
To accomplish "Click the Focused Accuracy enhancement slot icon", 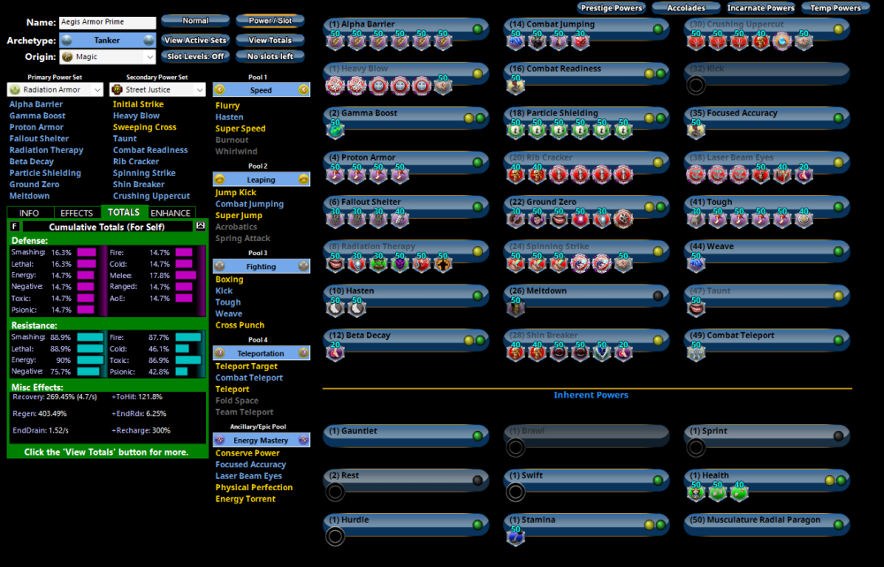I will tap(696, 130).
